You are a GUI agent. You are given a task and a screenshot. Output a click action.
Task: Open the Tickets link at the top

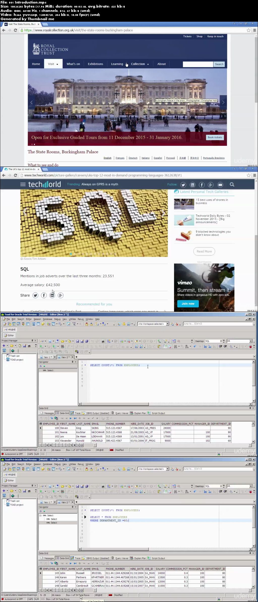[187, 36]
